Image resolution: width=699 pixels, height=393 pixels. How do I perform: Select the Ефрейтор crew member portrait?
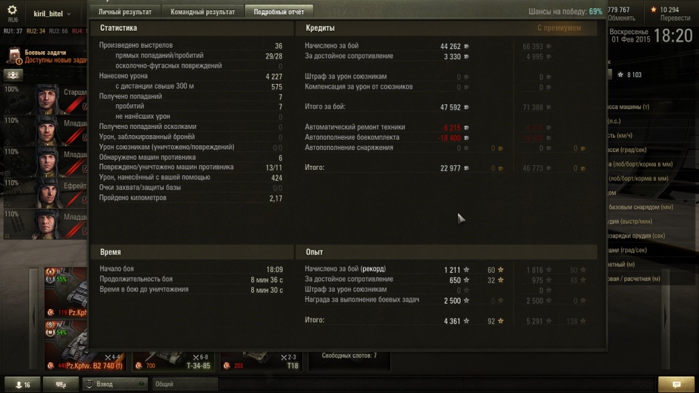(47, 192)
